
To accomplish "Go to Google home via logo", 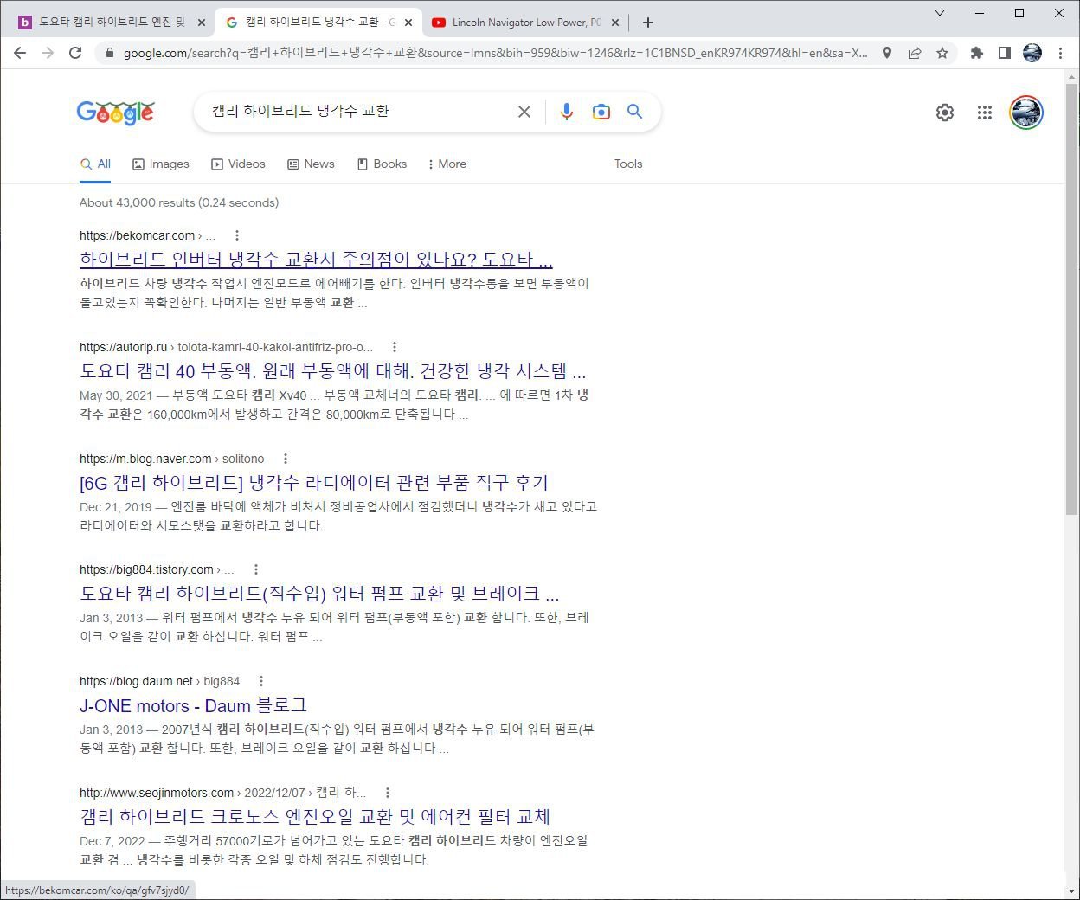I will tap(116, 112).
